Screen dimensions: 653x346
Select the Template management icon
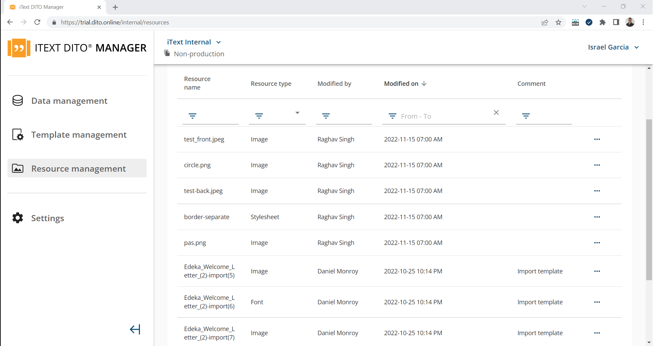coord(17,134)
